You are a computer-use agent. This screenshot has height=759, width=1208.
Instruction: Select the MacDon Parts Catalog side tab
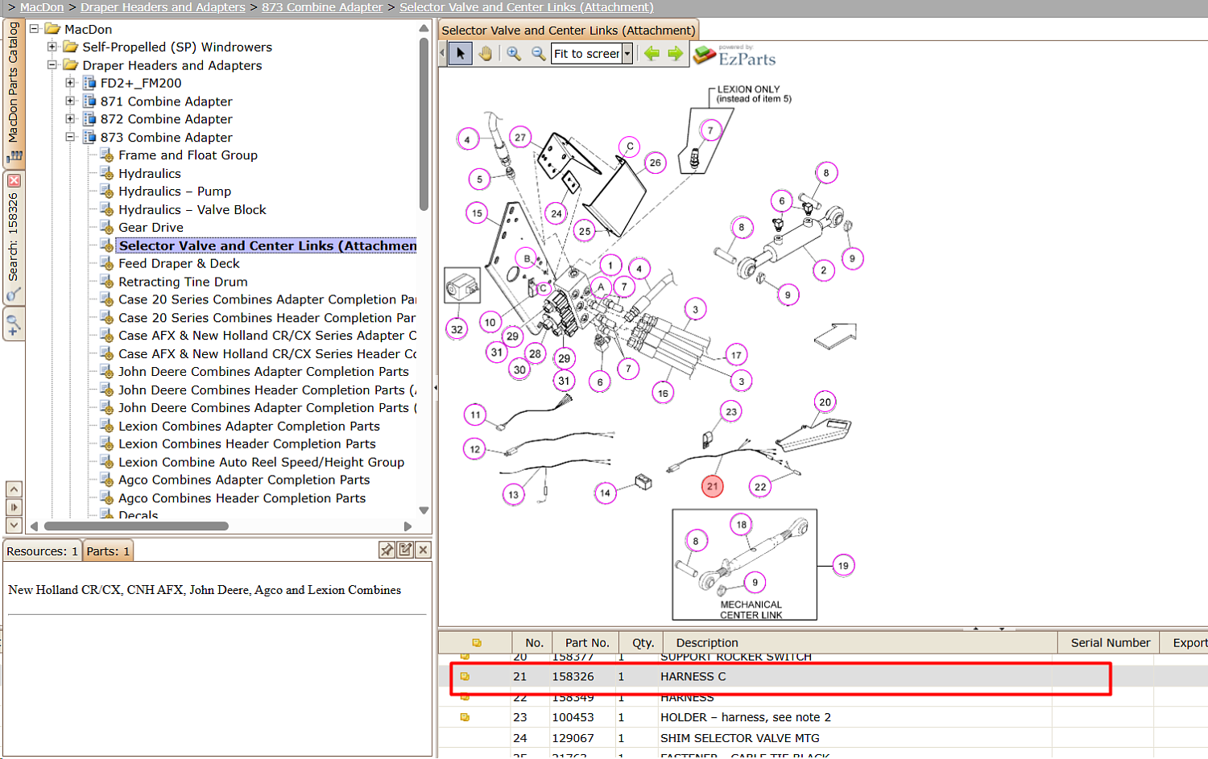pos(14,92)
